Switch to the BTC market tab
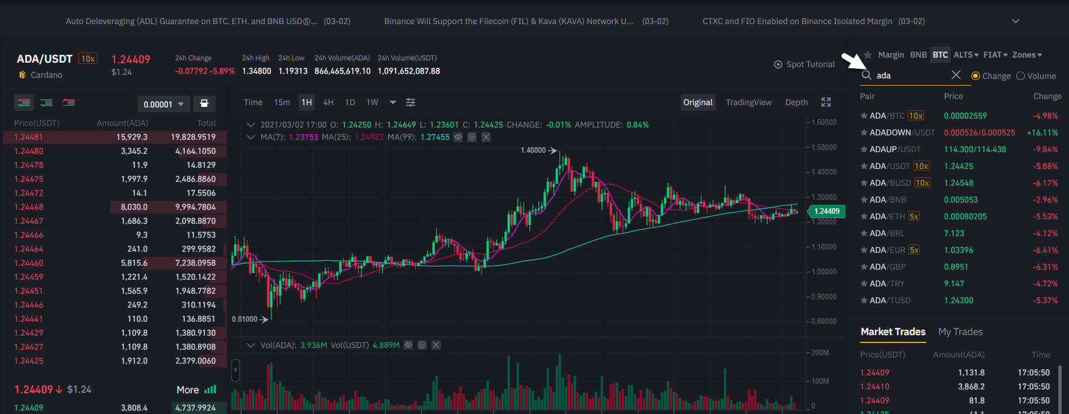The height and width of the screenshot is (414, 1069). [940, 55]
